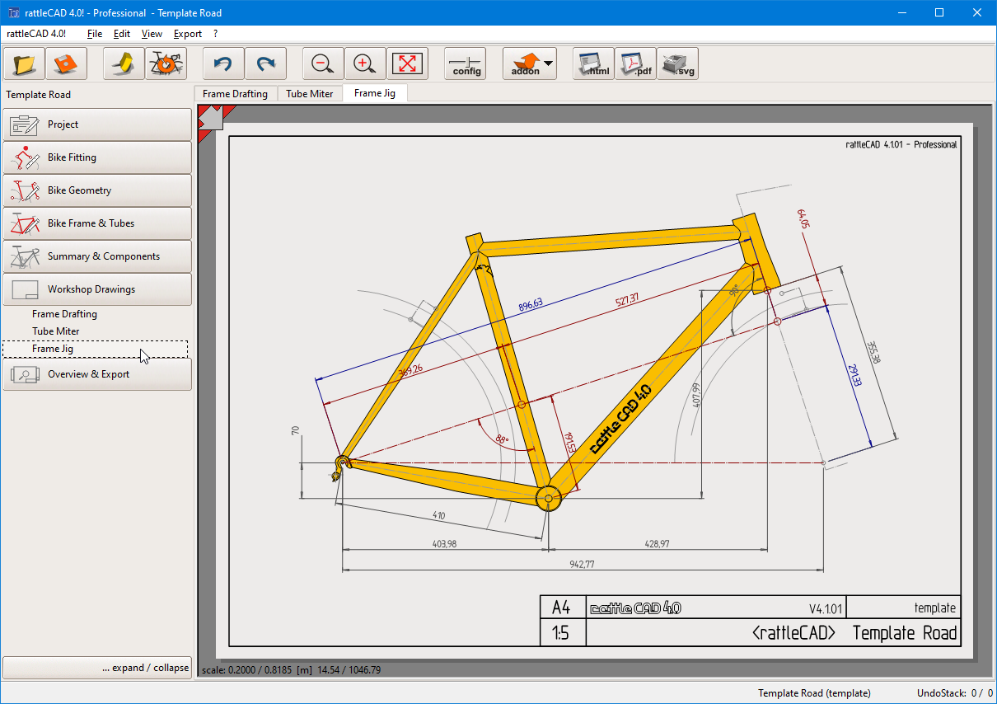Image resolution: width=997 pixels, height=704 pixels.
Task: Click the yellow clear/eraser toolbar icon
Action: 124,63
